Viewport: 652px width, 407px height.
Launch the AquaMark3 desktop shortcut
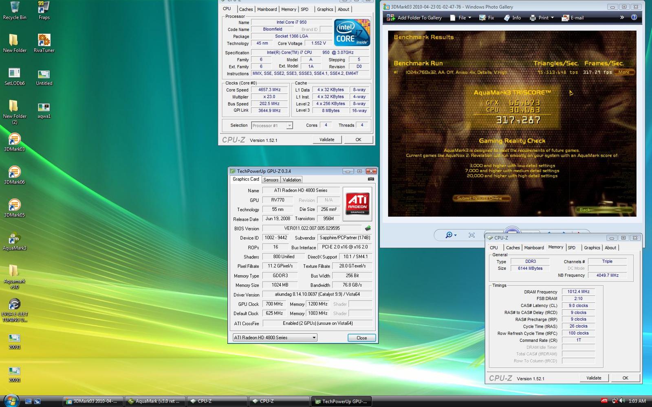(15, 241)
